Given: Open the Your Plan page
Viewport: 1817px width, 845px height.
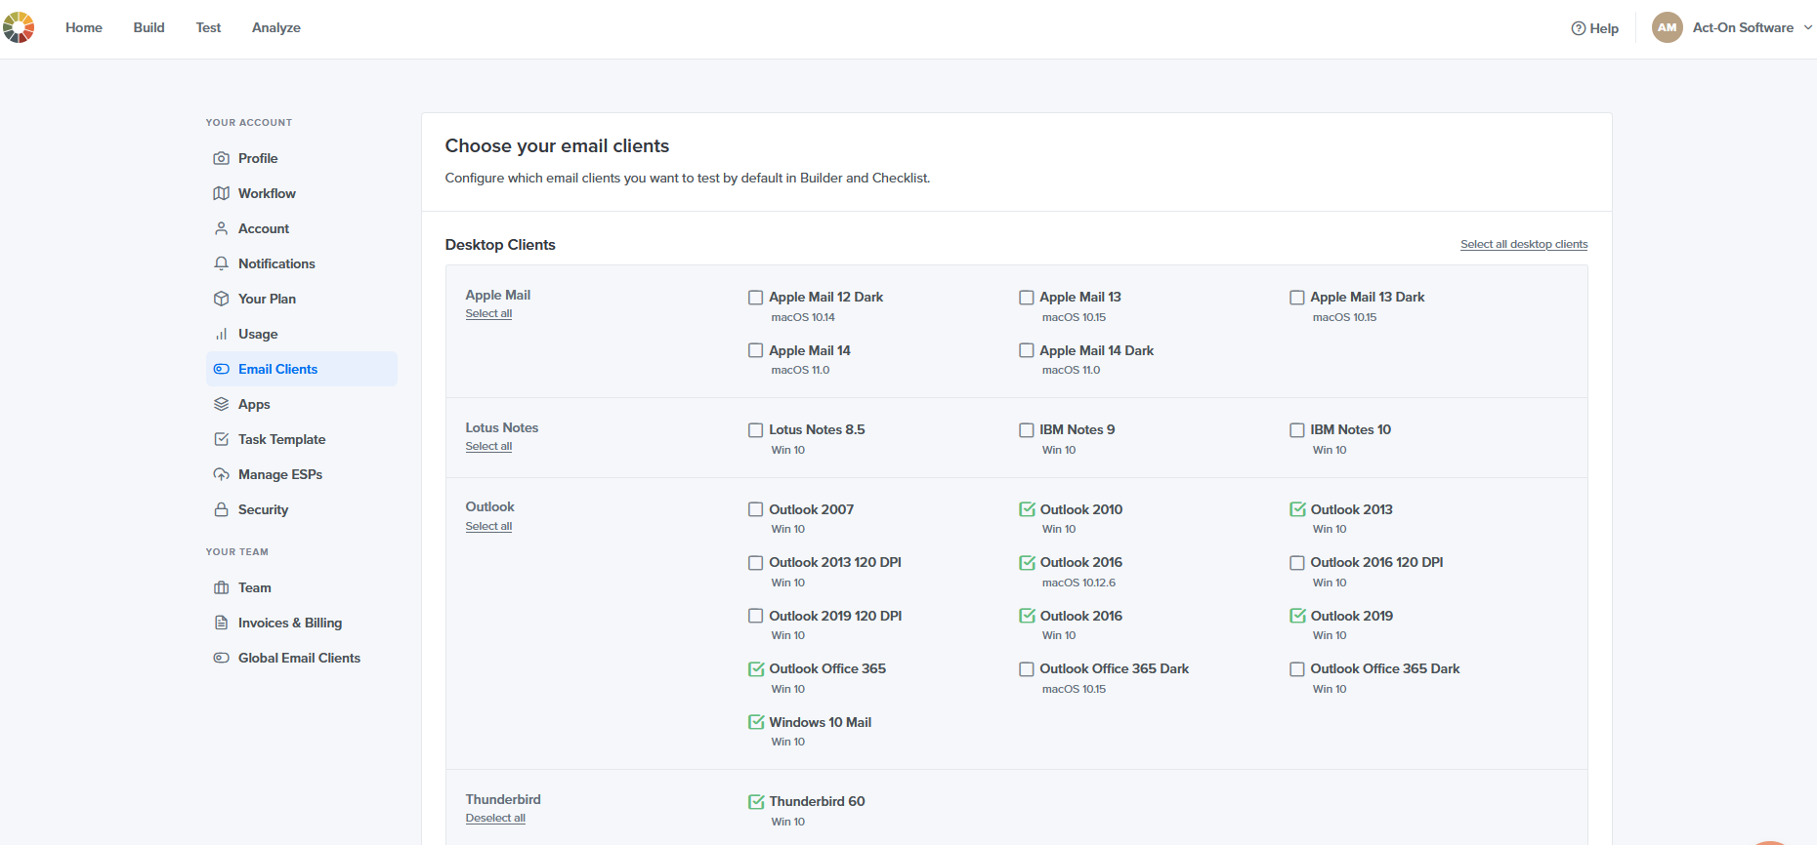Looking at the screenshot, I should point(302,299).
